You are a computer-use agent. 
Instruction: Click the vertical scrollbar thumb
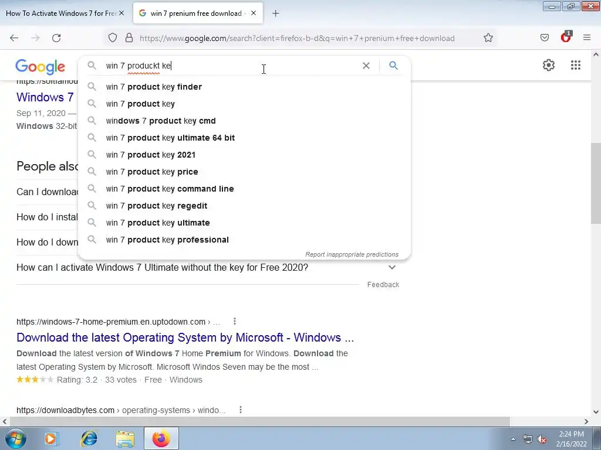coord(596,183)
